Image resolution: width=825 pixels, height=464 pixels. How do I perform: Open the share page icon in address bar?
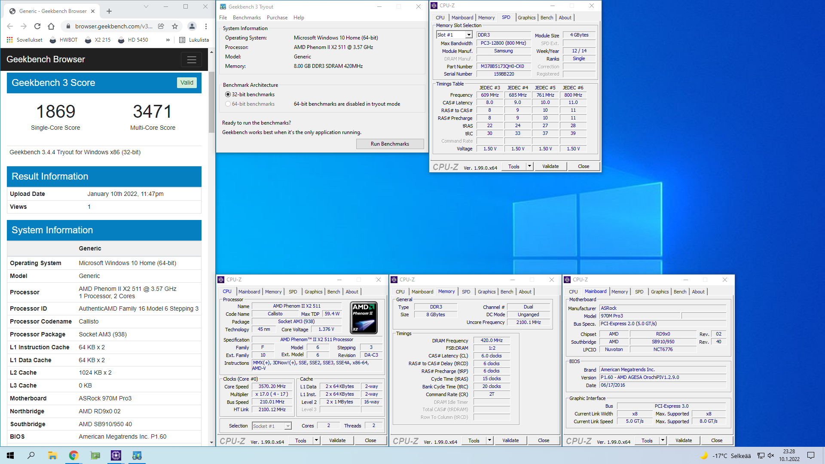[161, 26]
